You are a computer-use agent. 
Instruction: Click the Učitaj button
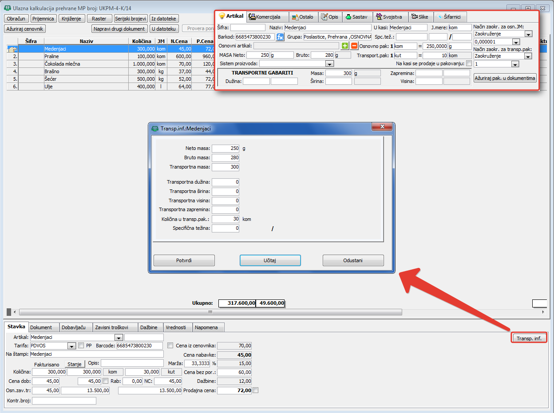270,260
